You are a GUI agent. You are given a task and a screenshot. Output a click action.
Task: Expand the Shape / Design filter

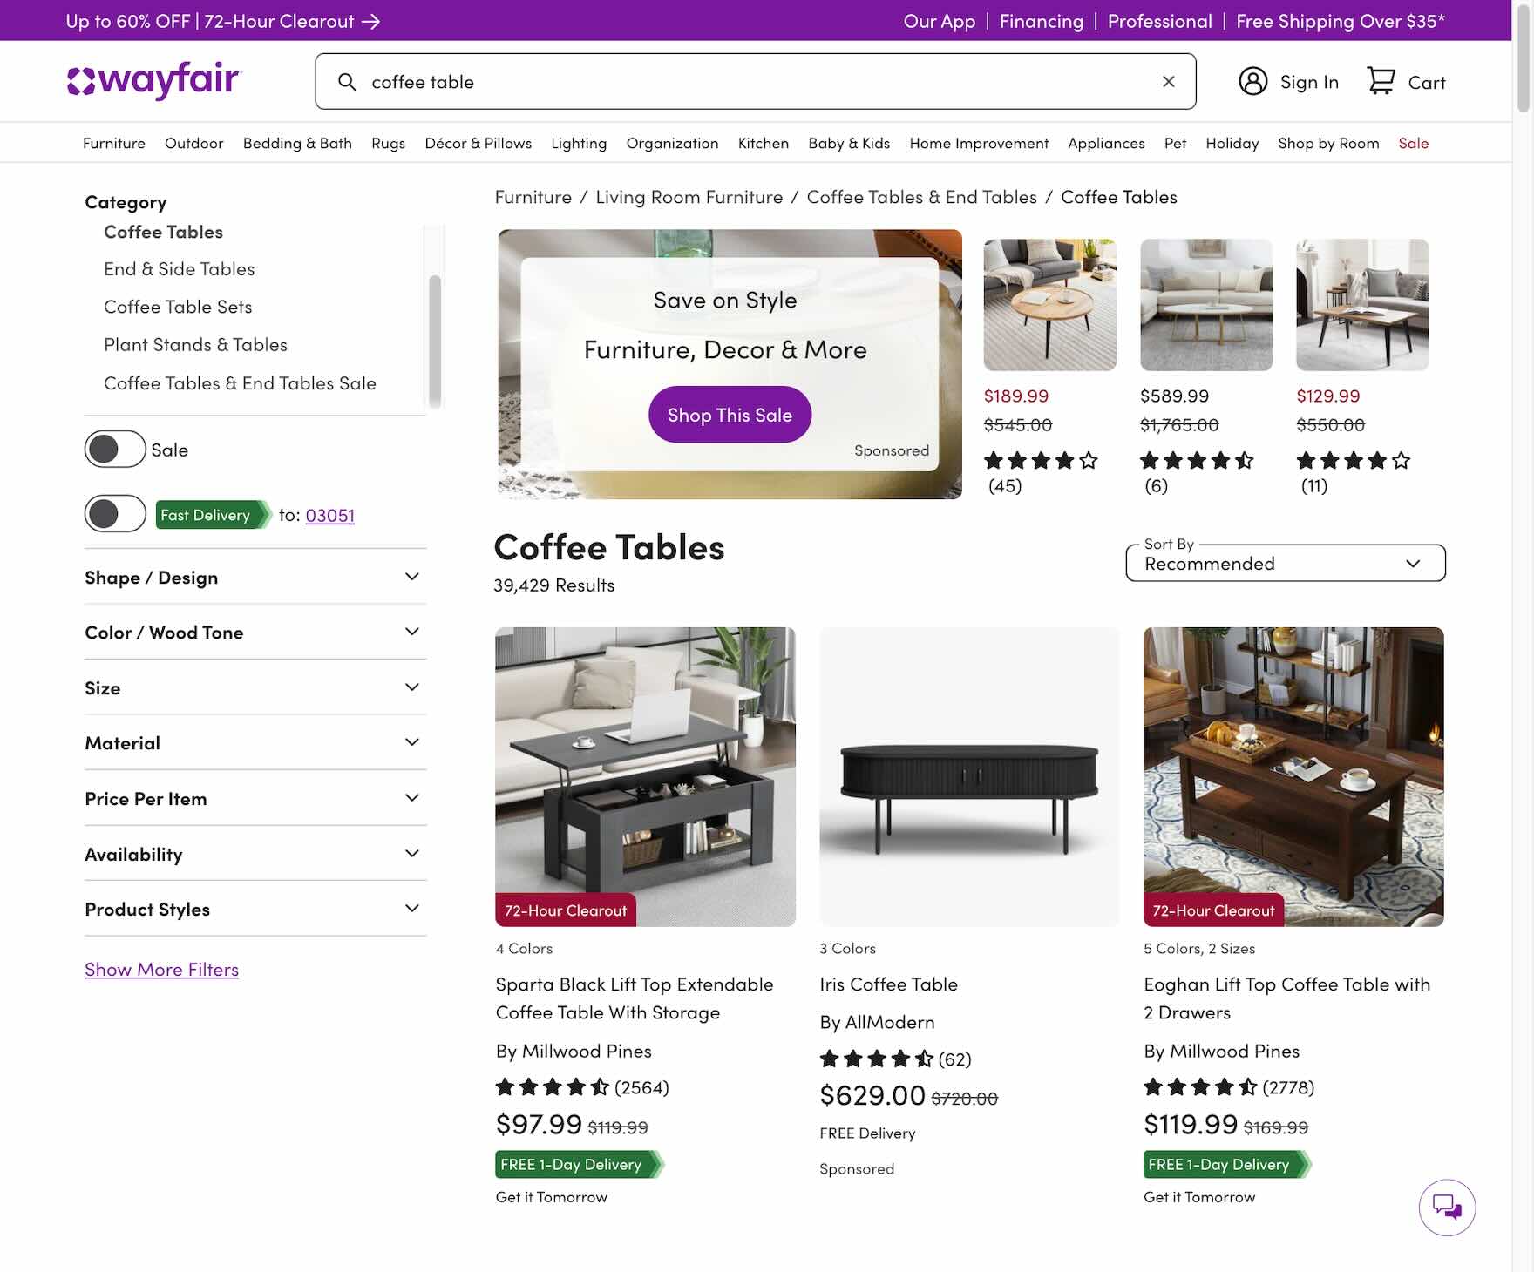[255, 578]
